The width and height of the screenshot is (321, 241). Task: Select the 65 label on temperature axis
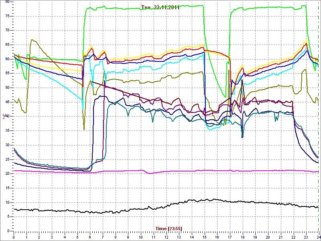coord(7,45)
